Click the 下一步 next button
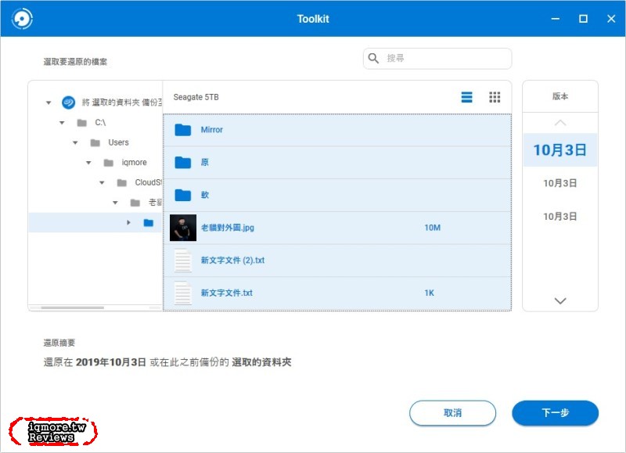This screenshot has height=453, width=626. 555,413
